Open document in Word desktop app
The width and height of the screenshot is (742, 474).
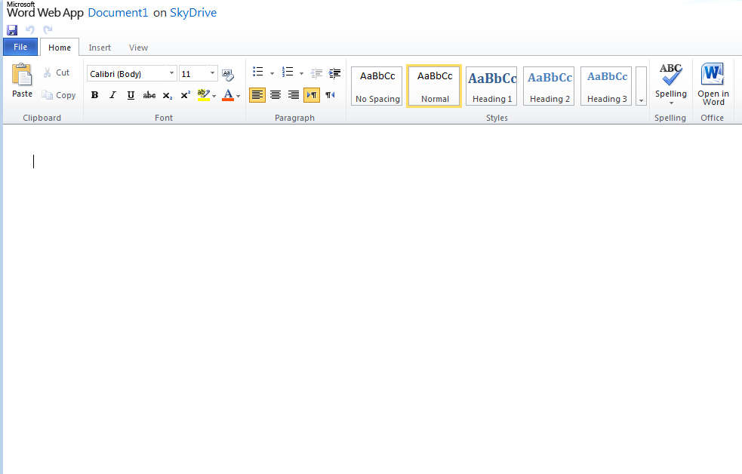click(x=713, y=85)
